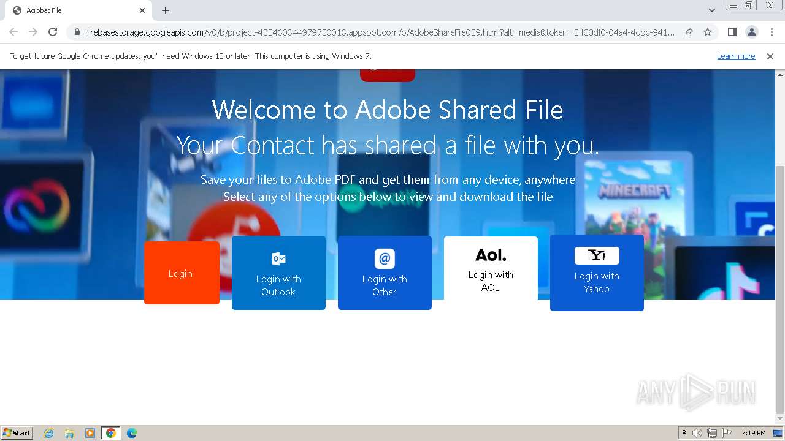Open Action Center flag icon
785x441 pixels.
tap(727, 433)
